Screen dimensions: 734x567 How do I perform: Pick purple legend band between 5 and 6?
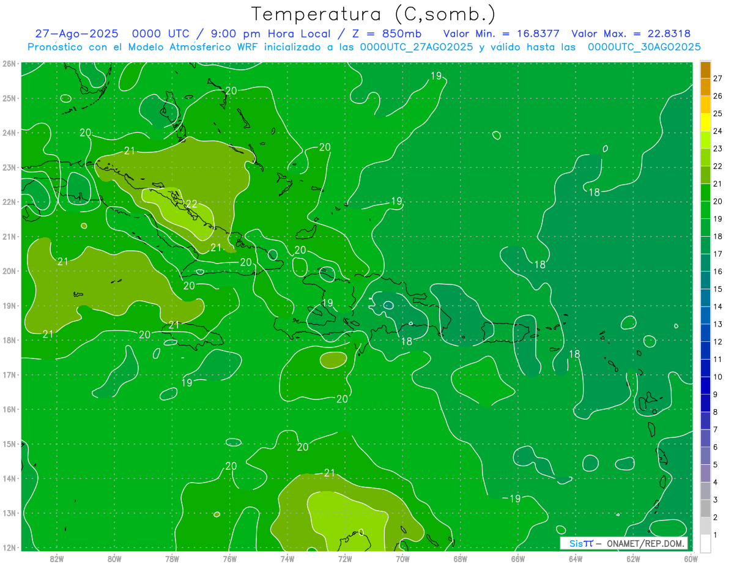[705, 456]
